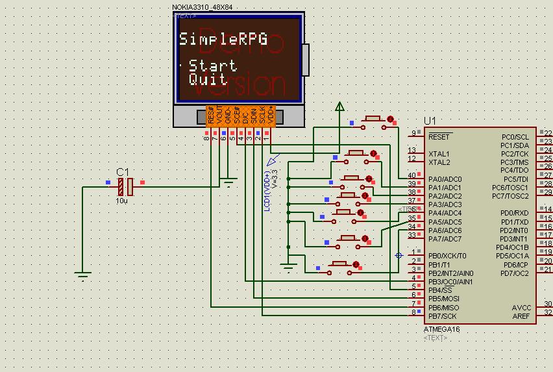Click the PB4/SS pin label
This screenshot has height=372, width=553.
tap(440, 290)
